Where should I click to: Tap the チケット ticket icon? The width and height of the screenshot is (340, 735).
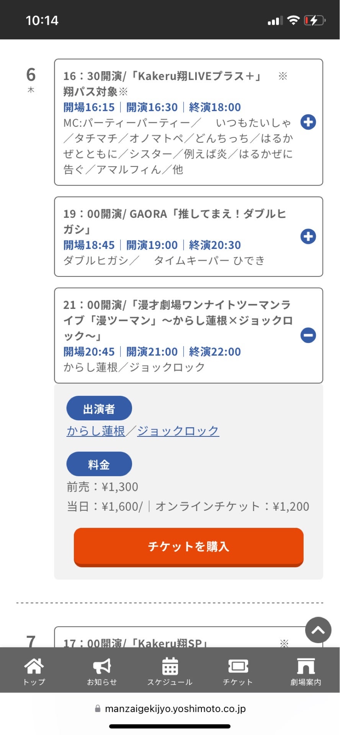(238, 667)
